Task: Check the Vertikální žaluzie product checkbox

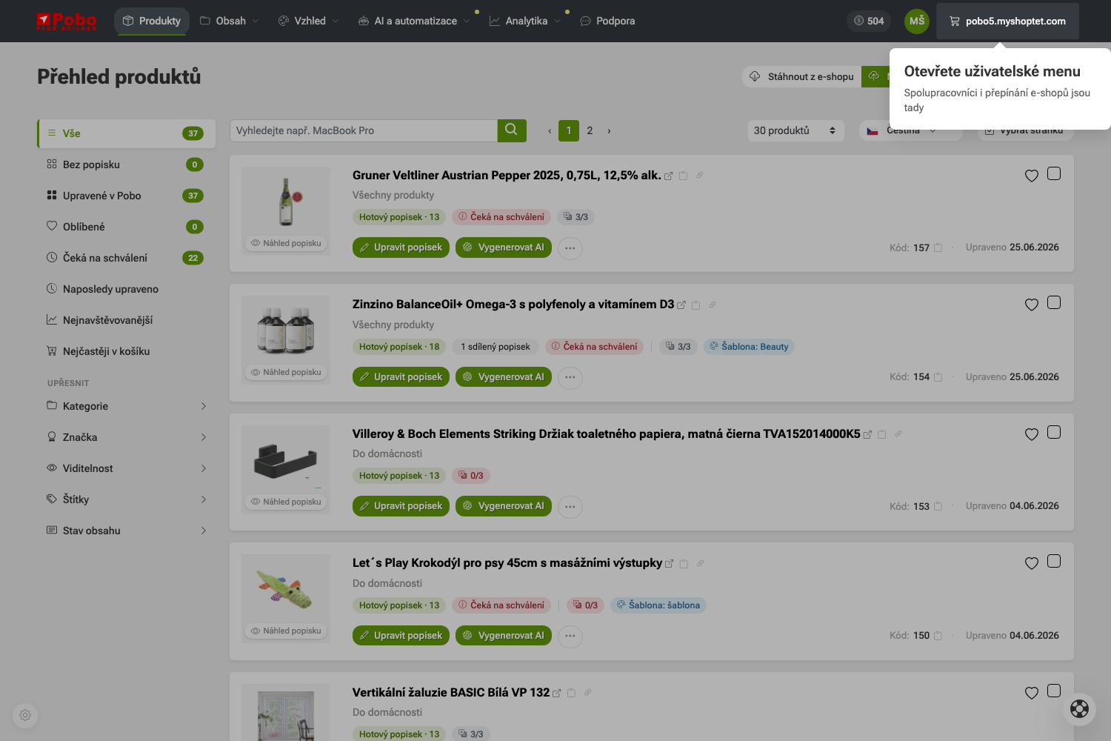Action: (1054, 691)
